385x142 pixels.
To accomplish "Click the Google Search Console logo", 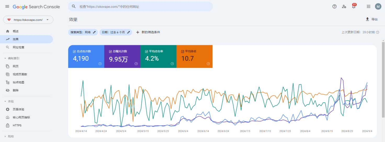I will coord(36,7).
